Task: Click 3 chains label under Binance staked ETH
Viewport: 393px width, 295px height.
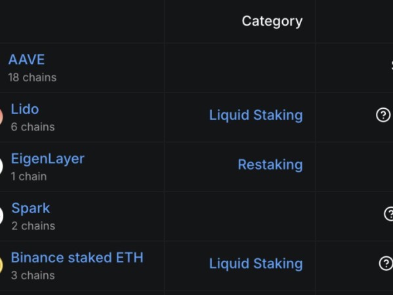Action: click(x=33, y=275)
